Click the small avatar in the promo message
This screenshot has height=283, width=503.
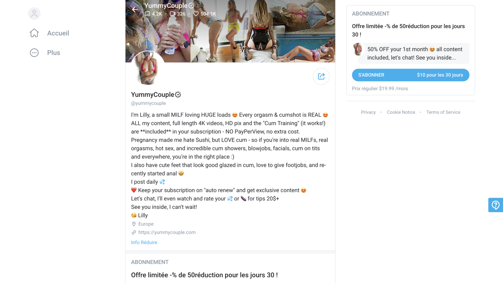[358, 49]
